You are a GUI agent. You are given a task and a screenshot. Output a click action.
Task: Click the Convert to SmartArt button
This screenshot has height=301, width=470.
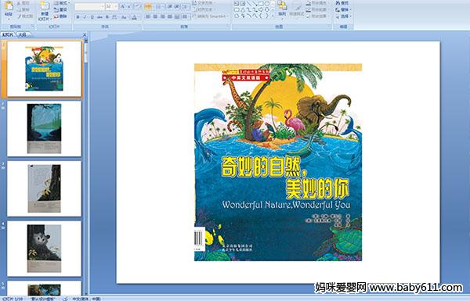click(211, 16)
